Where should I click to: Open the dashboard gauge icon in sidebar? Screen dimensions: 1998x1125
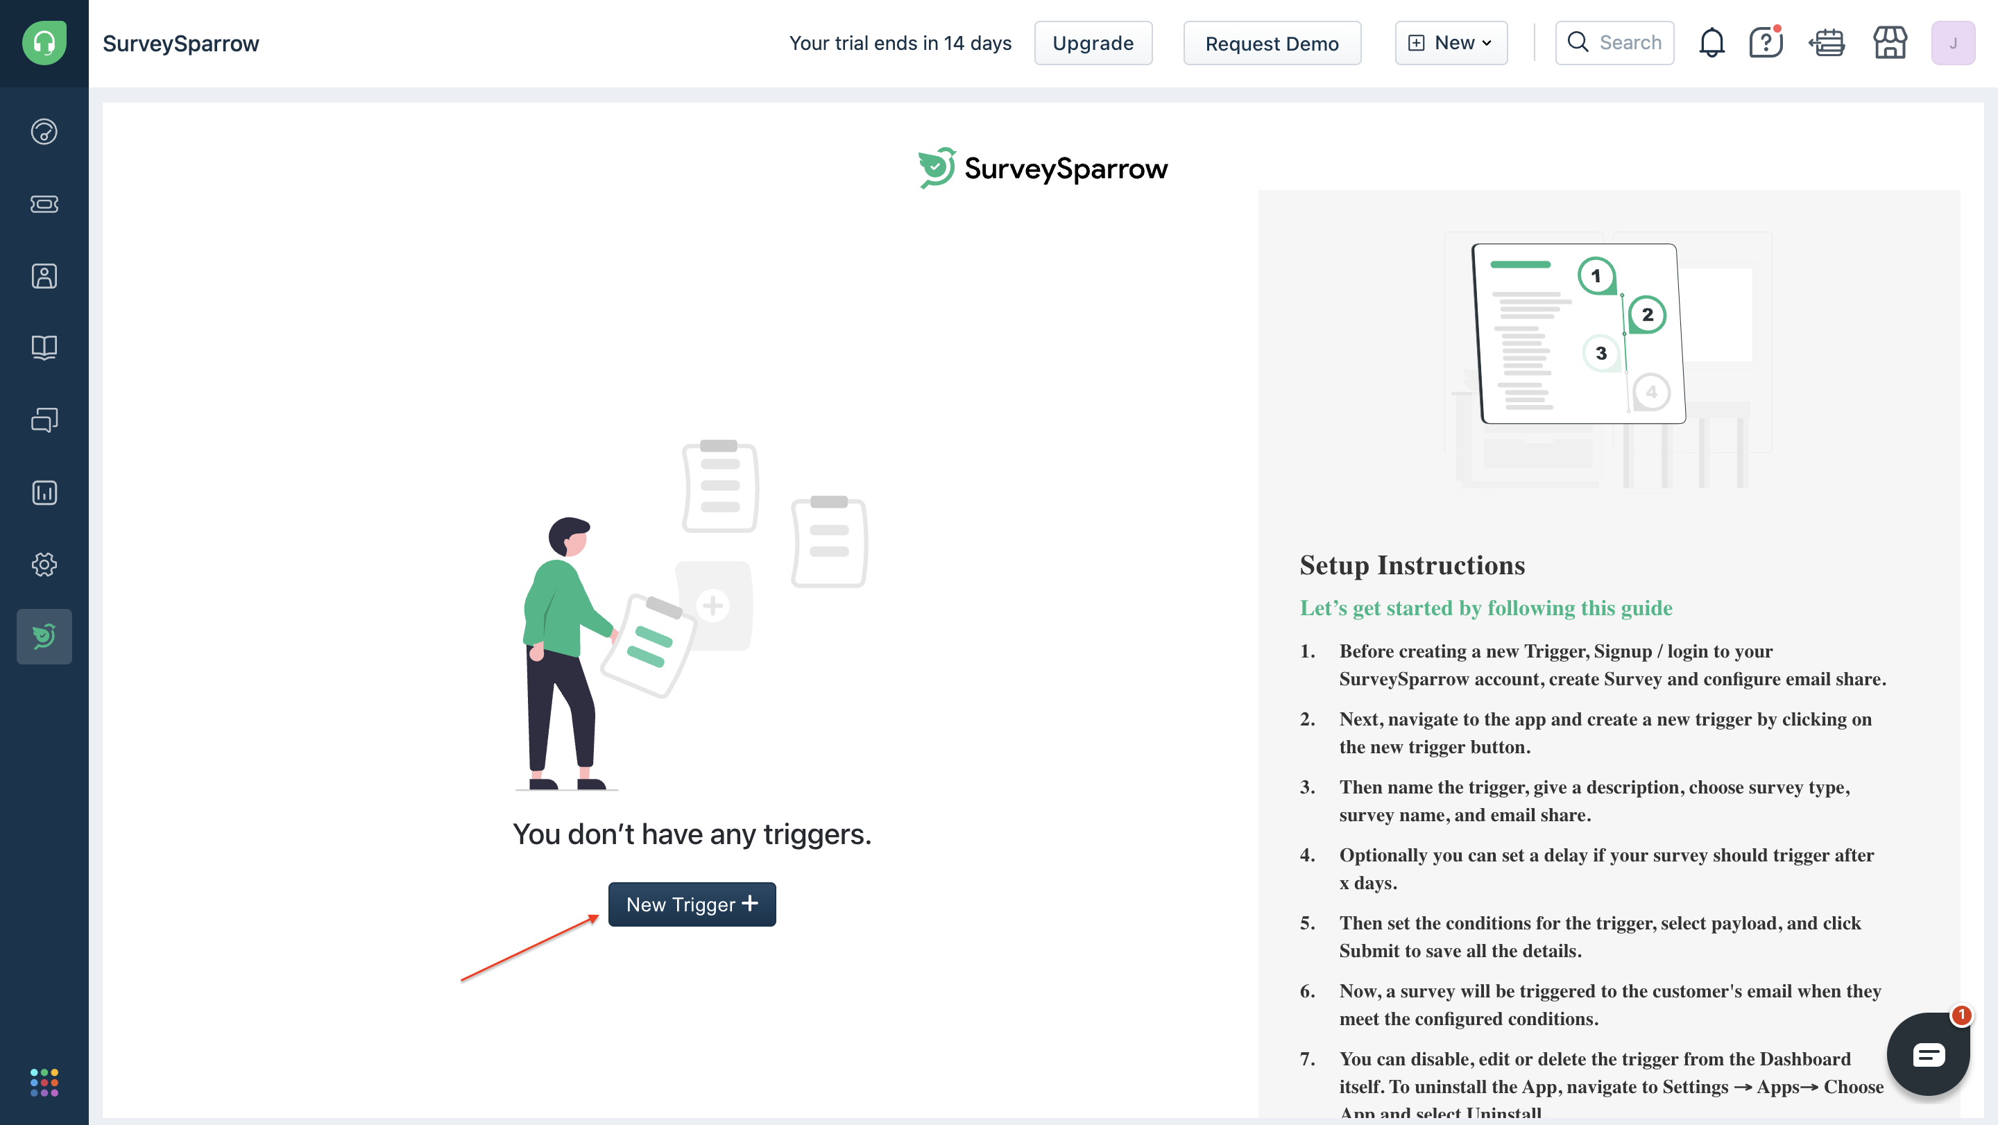point(44,132)
